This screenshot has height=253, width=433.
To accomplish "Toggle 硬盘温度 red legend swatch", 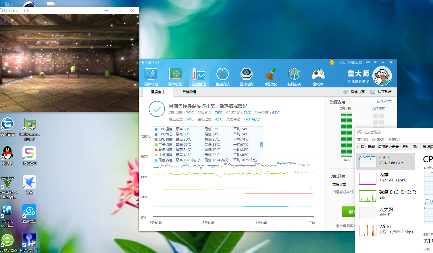I will coord(156,150).
